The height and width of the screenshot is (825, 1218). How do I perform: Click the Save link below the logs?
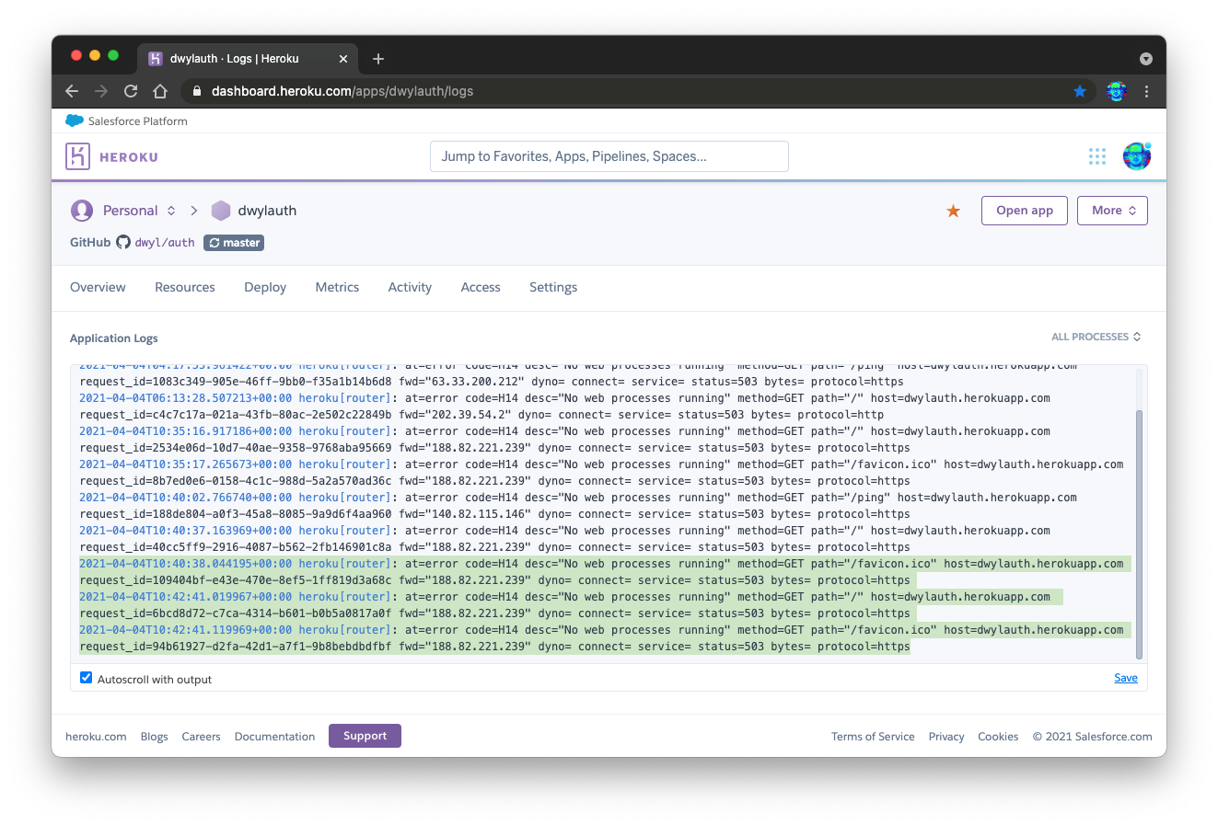(x=1126, y=677)
